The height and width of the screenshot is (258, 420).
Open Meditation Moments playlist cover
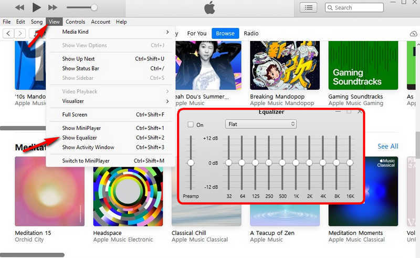point(381,191)
